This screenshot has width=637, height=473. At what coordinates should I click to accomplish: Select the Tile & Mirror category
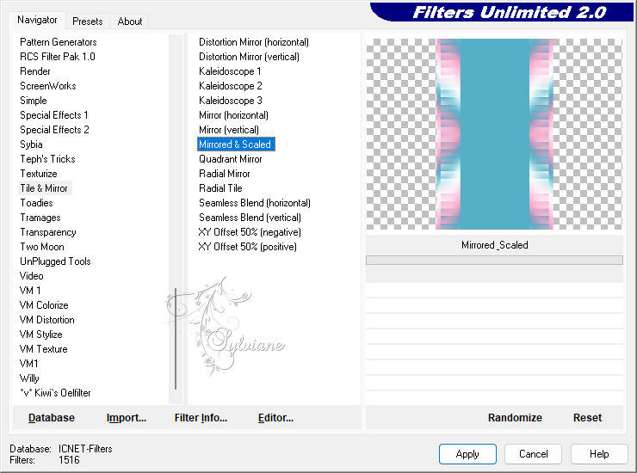tap(44, 188)
